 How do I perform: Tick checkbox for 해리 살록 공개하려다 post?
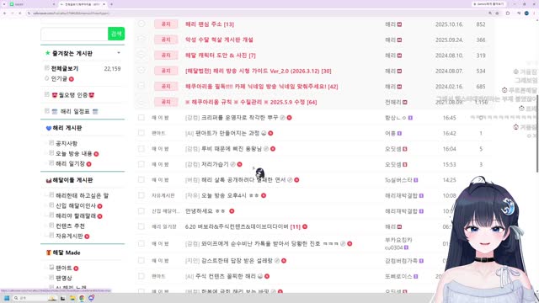141,179
